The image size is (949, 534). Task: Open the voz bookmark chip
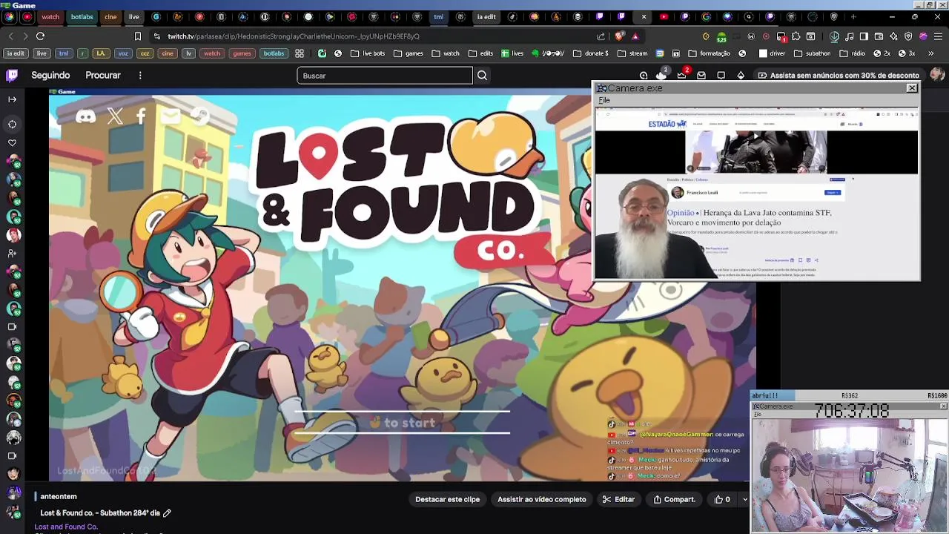(x=123, y=53)
